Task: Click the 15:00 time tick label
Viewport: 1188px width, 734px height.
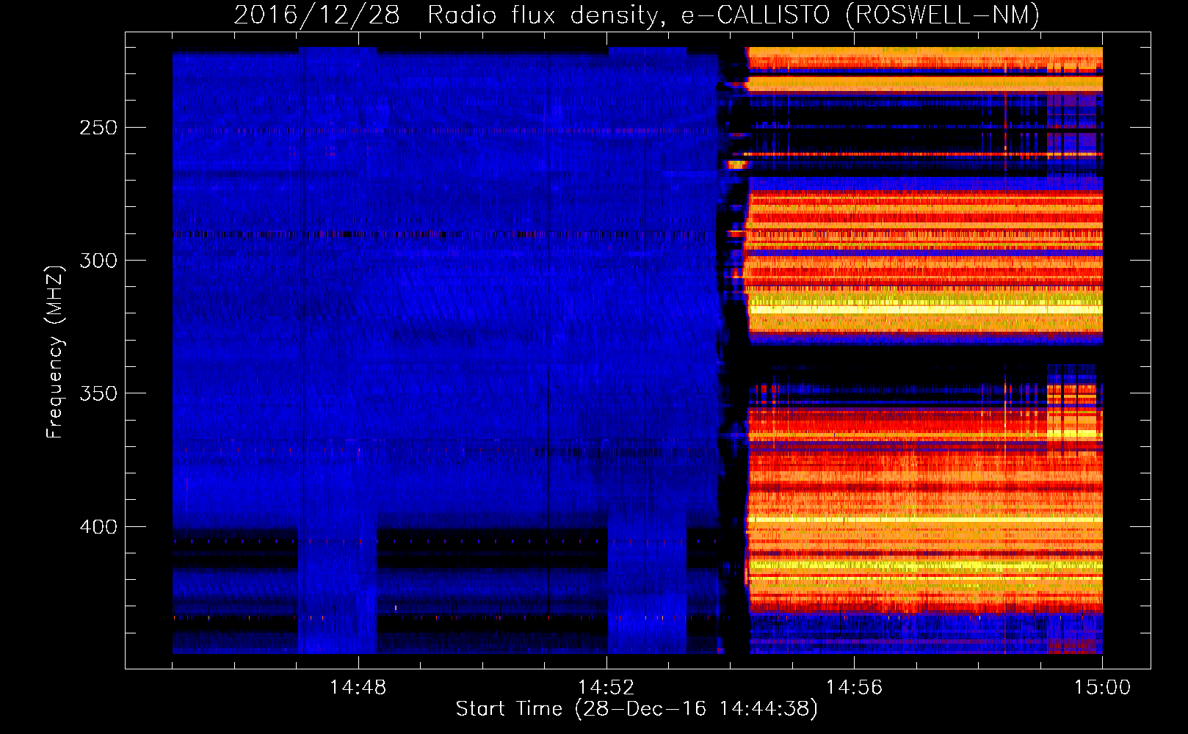Action: pos(1102,688)
